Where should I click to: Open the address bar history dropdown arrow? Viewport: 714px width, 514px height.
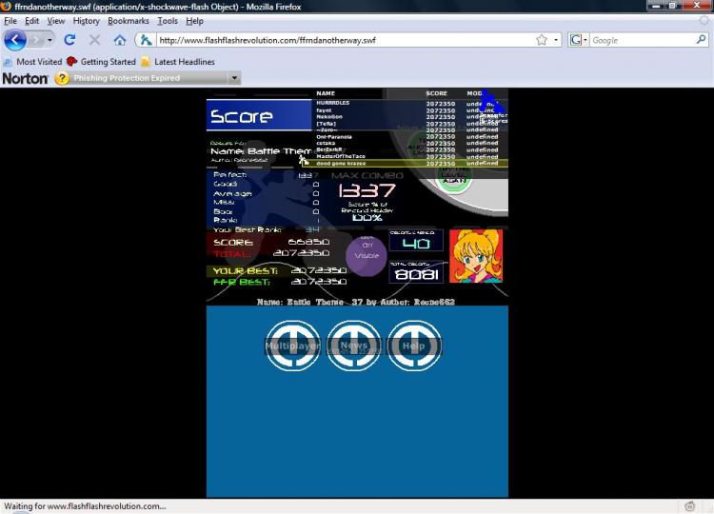(555, 40)
